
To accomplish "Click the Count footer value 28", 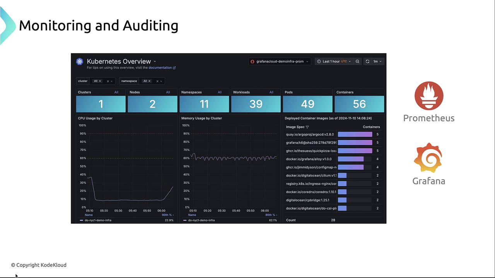I will click(x=333, y=220).
